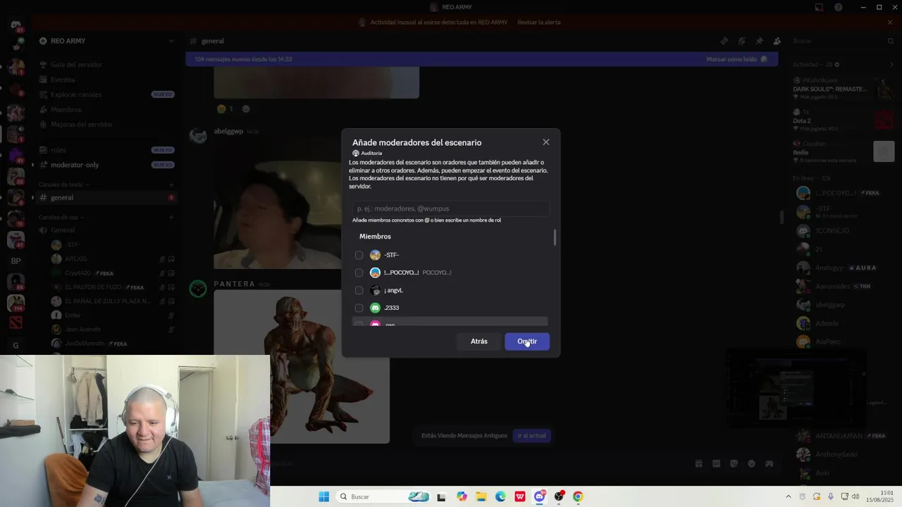
Task: Check the box for member .2333
Action: pyautogui.click(x=359, y=308)
